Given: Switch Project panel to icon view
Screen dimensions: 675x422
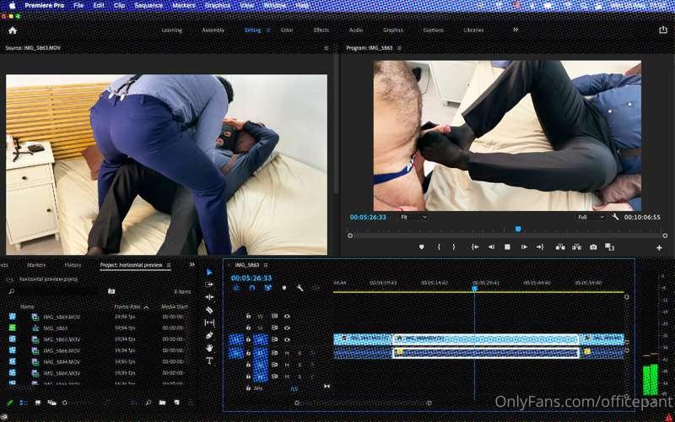Looking at the screenshot, I should point(38,403).
